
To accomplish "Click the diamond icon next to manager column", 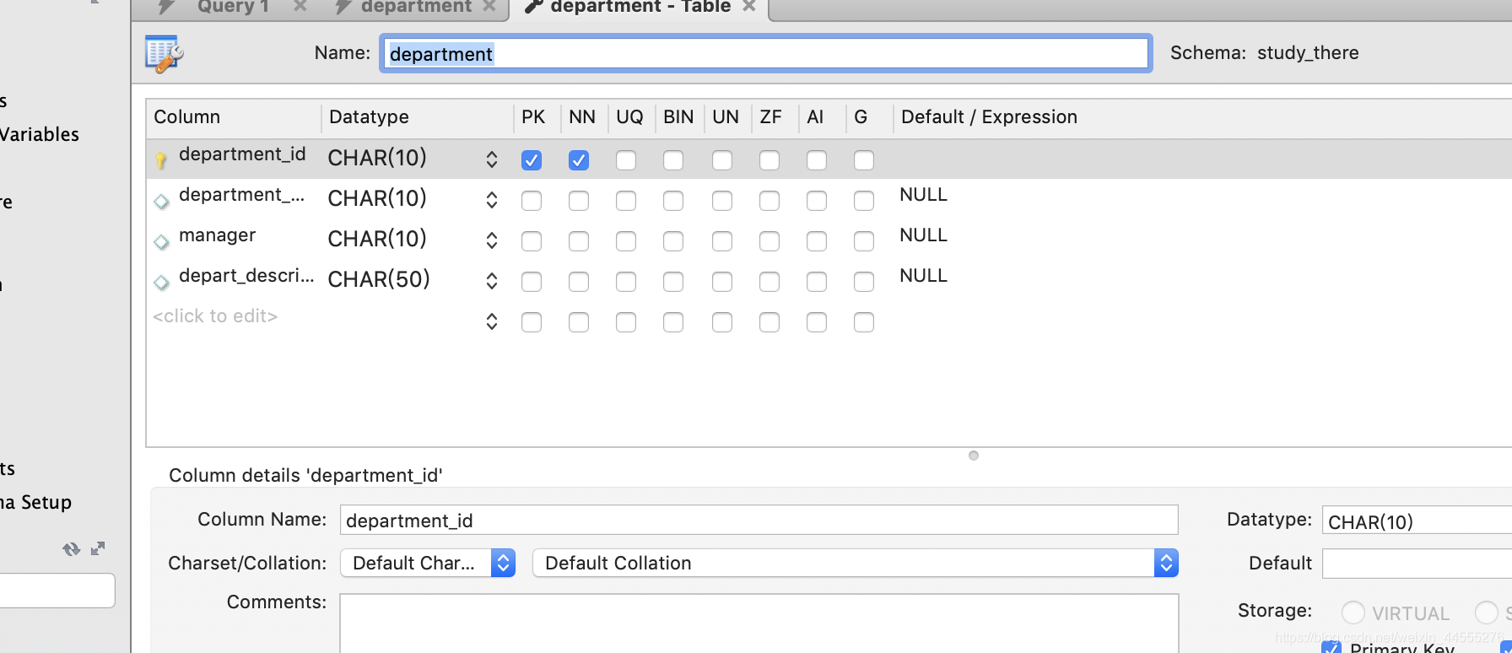I will coord(161,242).
